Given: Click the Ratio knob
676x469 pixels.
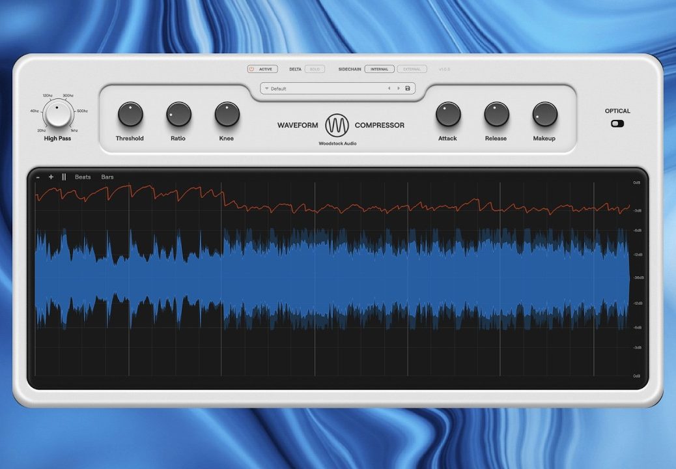Looking at the screenshot, I should click(178, 114).
